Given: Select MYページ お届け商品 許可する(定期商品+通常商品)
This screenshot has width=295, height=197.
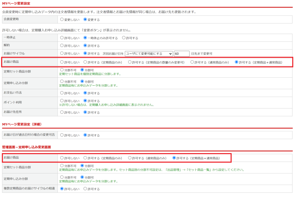Looking at the screenshot, I should click(x=236, y=62).
